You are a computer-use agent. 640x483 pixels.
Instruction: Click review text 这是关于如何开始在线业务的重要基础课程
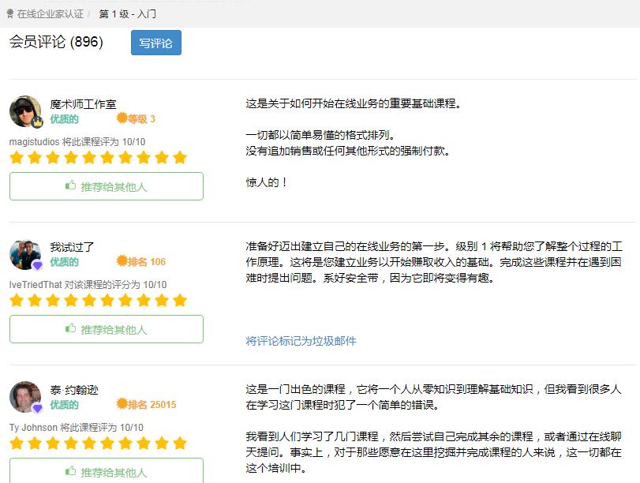point(354,103)
